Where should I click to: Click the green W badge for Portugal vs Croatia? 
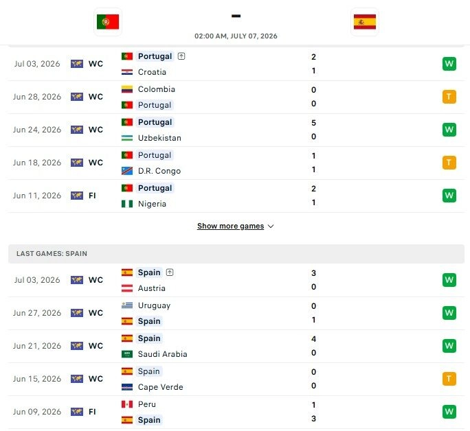tap(449, 64)
